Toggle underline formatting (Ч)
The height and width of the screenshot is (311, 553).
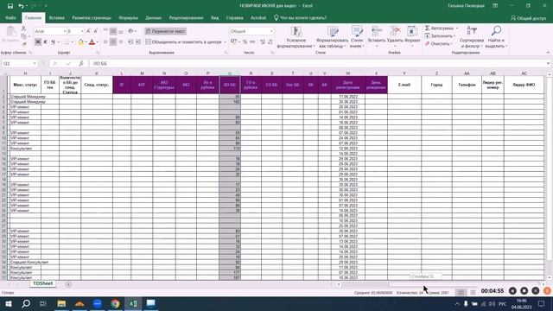click(53, 42)
